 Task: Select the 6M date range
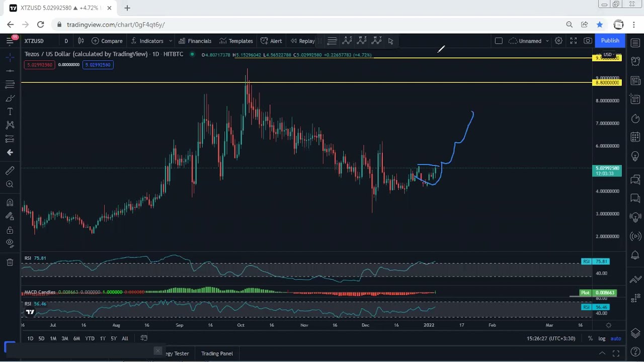(x=76, y=338)
